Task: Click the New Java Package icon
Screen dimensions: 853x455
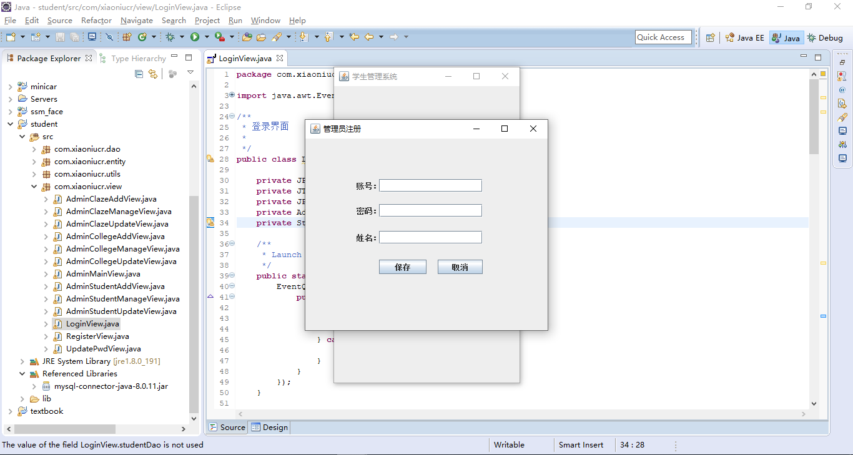Action: pos(127,37)
